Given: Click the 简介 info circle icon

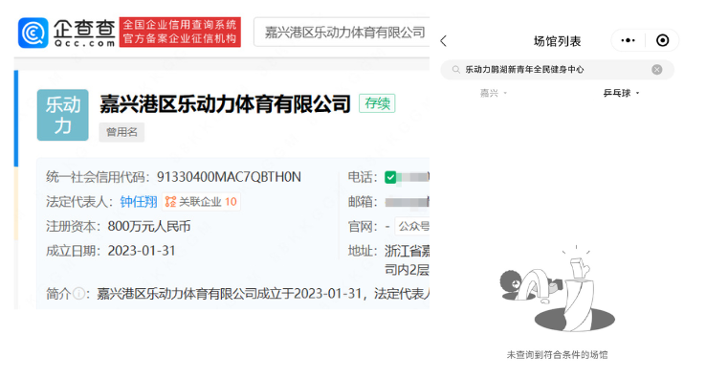Looking at the screenshot, I should tap(78, 294).
